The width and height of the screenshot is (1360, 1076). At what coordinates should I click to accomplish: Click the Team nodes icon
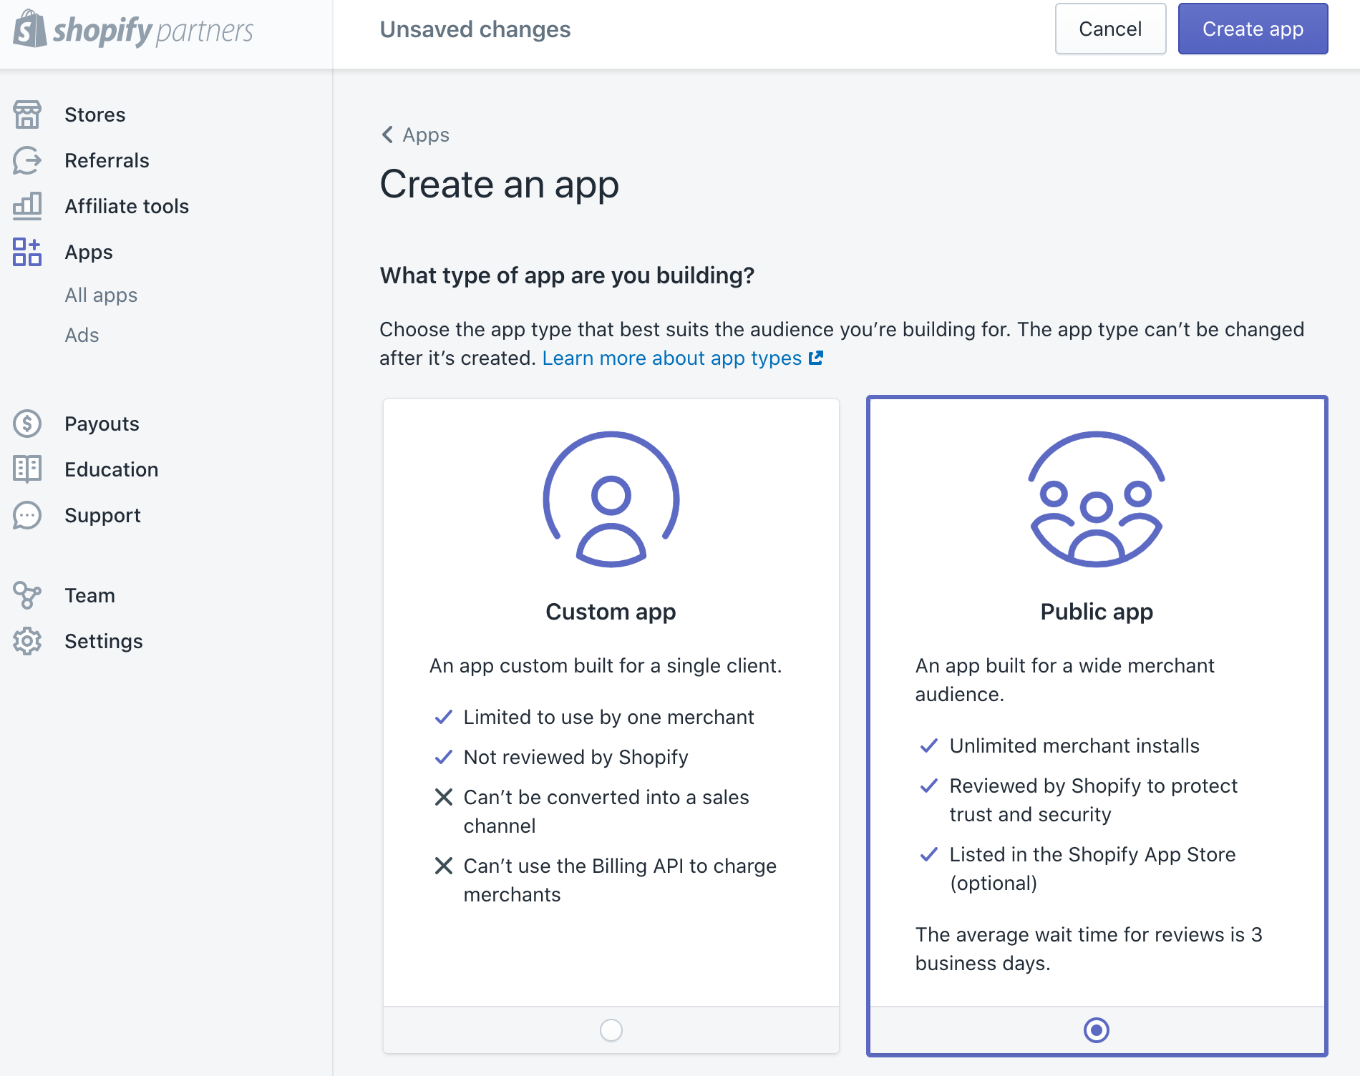click(x=27, y=595)
